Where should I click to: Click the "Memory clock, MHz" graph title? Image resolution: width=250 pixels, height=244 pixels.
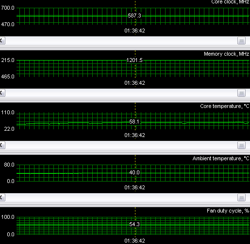[226, 54]
